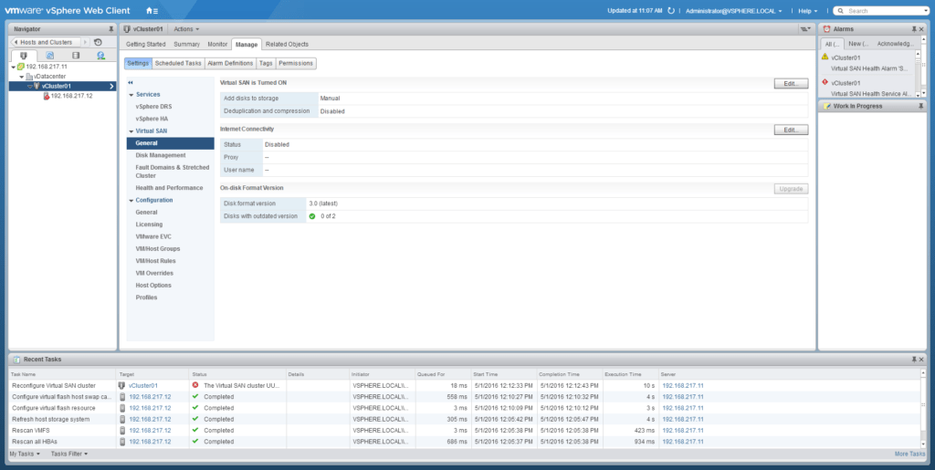Collapse the 192.168.217.11 vCenter tree node

tap(13, 67)
